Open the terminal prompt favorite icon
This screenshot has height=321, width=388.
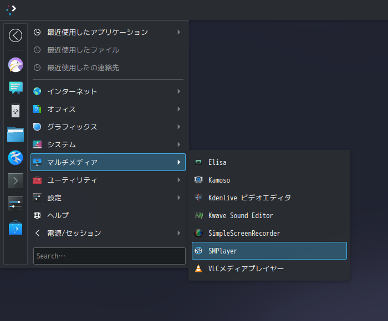16,181
